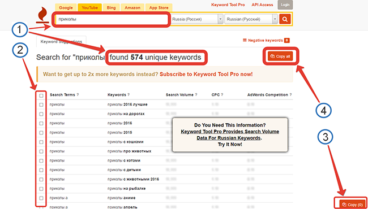Screen dimensions: 368x209
Task: Click help icon next to Search Volume
Action: tap(196, 95)
